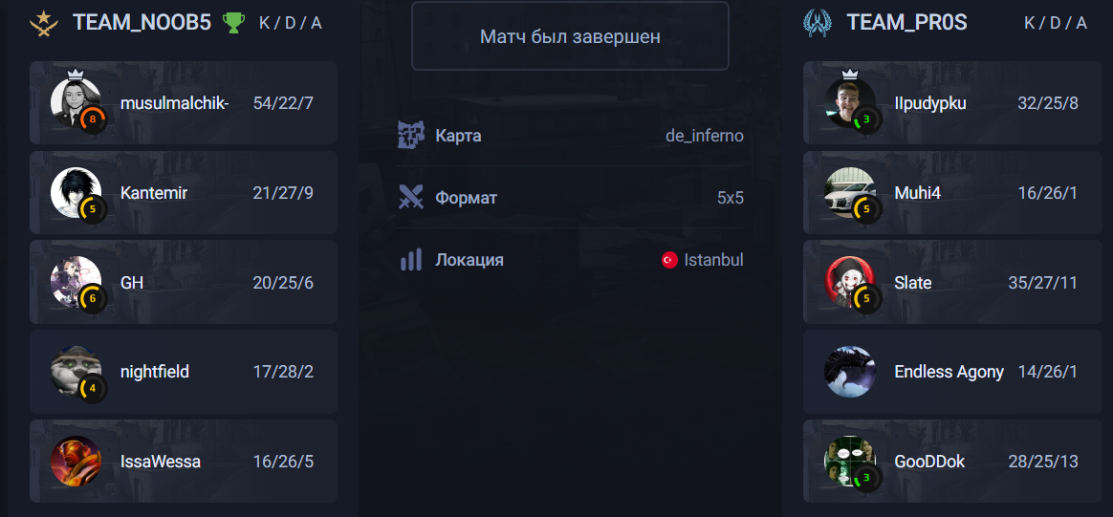The image size is (1113, 517).
Task: Click the IIpudypku player name
Action: 930,103
